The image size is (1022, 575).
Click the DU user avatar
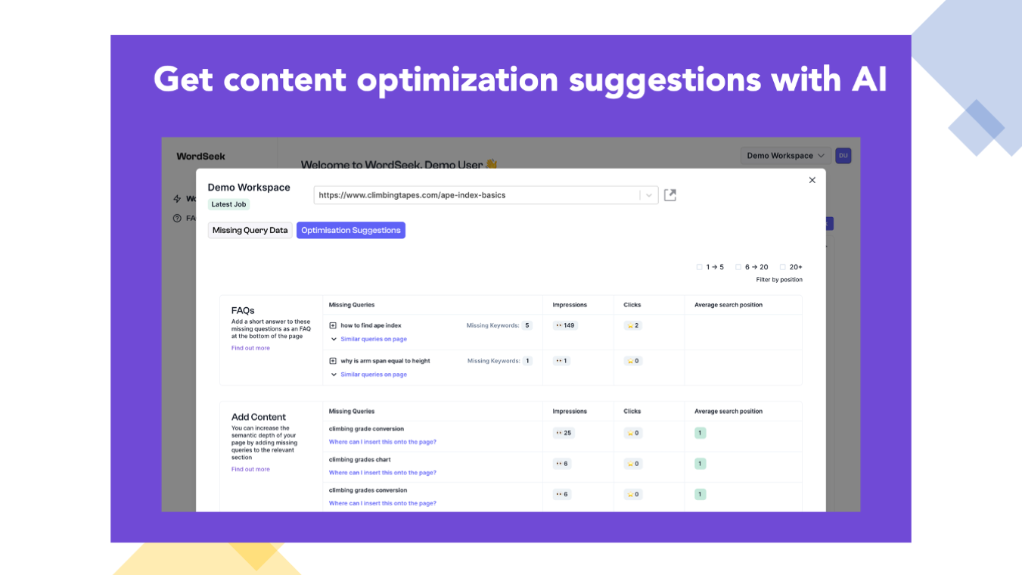point(843,156)
